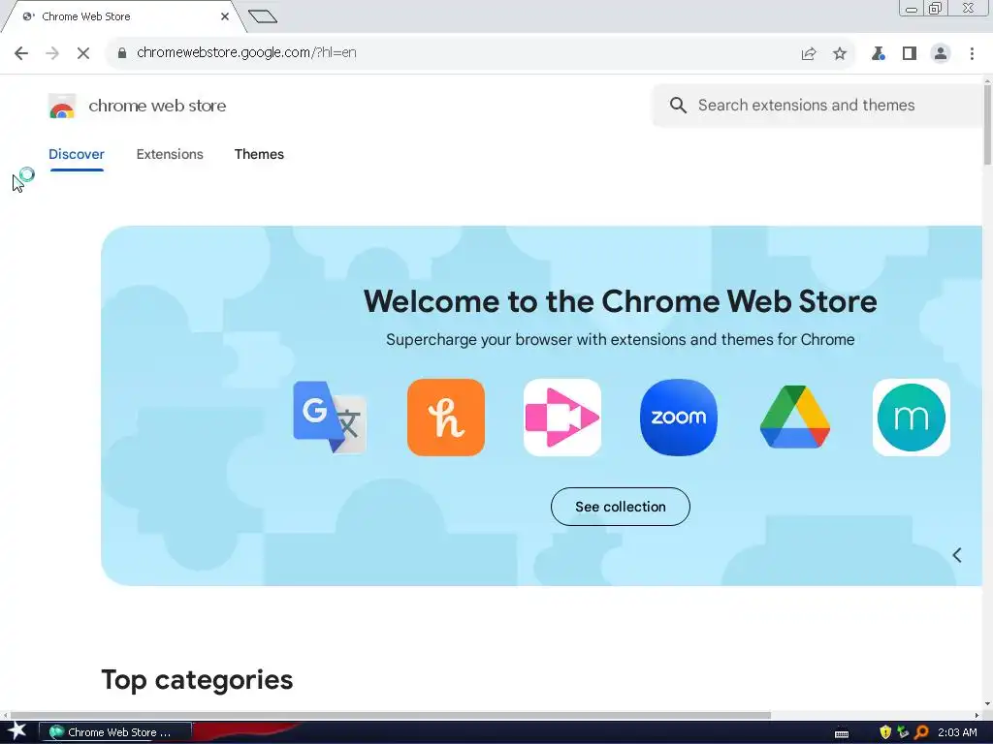Click the forward navigation arrow

click(x=52, y=53)
